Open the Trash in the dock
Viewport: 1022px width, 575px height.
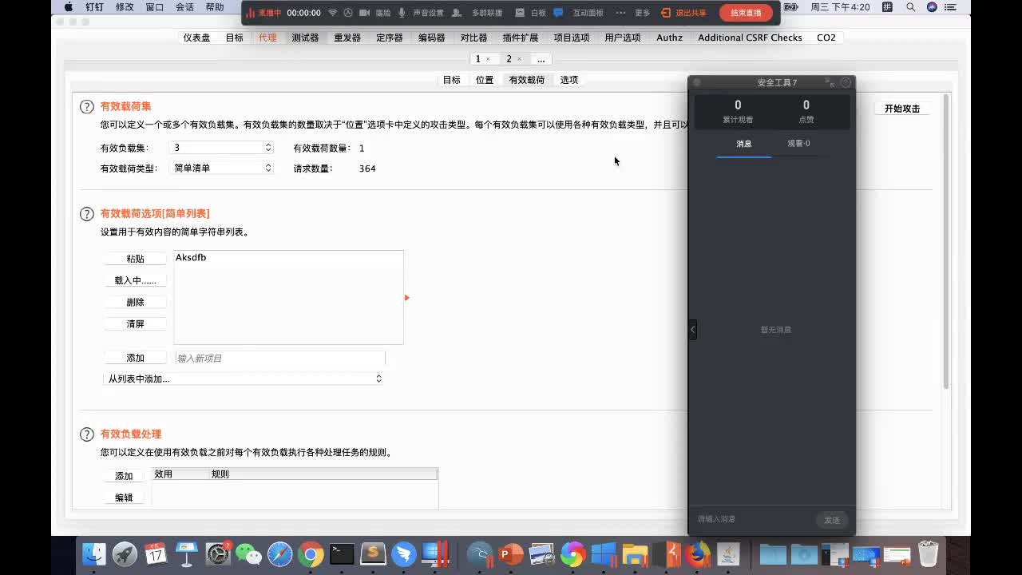(928, 553)
